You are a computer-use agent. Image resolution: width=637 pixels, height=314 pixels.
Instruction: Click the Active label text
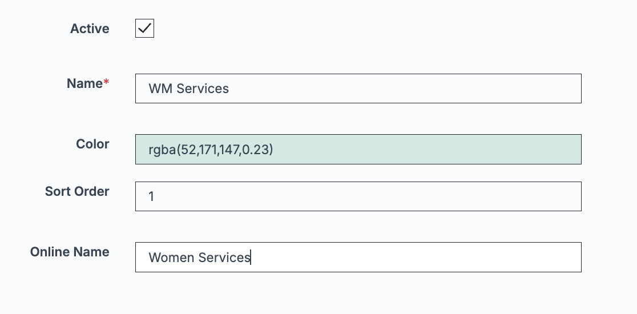point(90,29)
